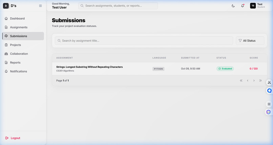Click the Test Student profile name
Image resolution: width=273 pixels, height=145 pixels.
pos(261,5)
